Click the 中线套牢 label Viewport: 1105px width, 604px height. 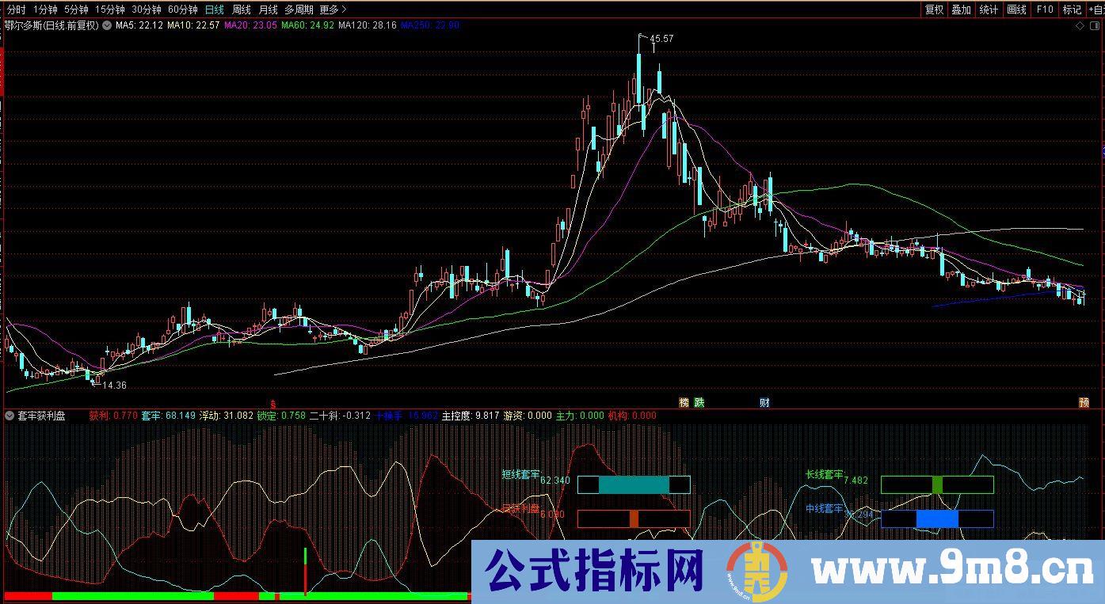pyautogui.click(x=825, y=508)
